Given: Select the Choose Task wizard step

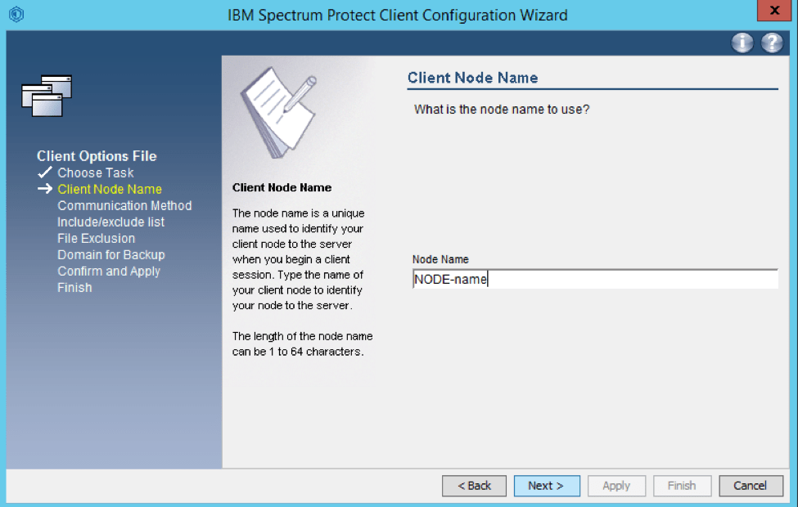Looking at the screenshot, I should (x=95, y=173).
